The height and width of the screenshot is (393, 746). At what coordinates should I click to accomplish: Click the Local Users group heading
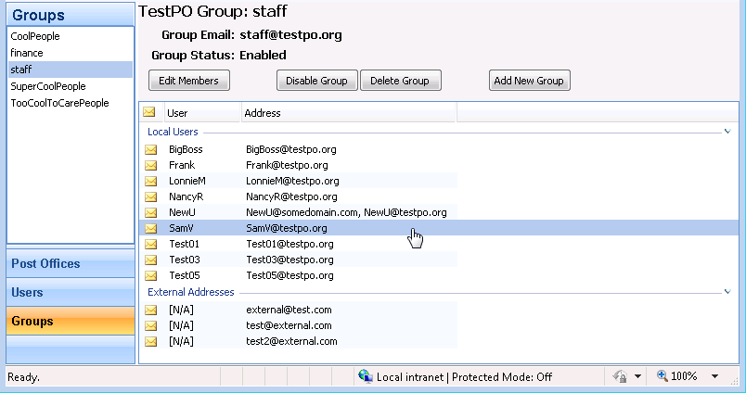pyautogui.click(x=173, y=132)
